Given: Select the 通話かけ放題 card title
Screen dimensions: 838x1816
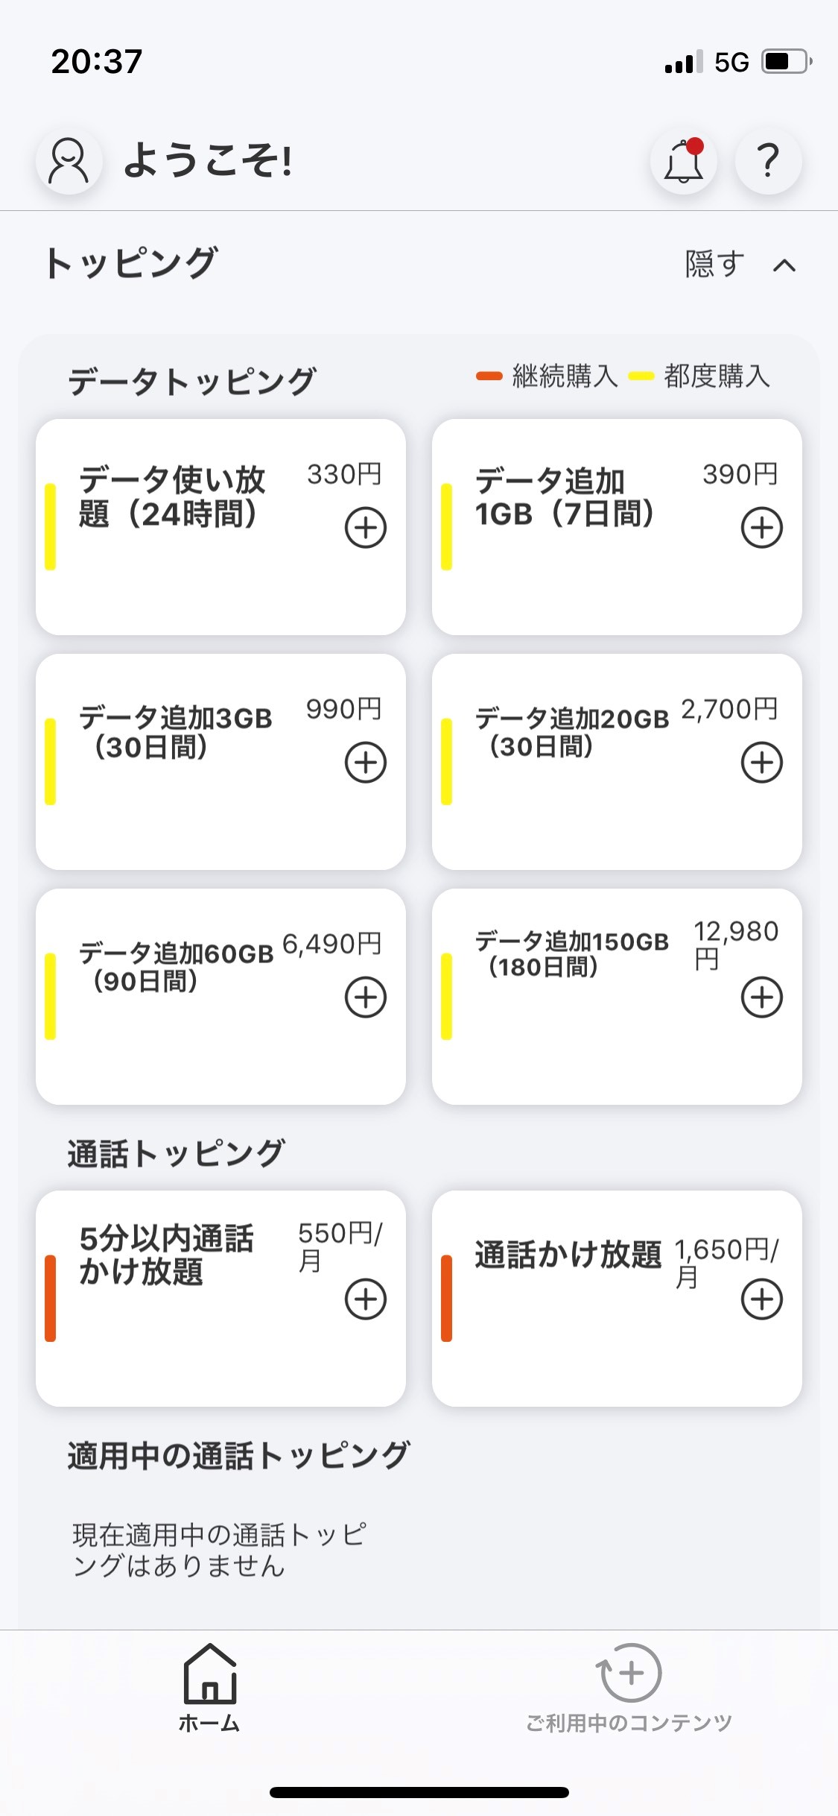Looking at the screenshot, I should click(568, 1255).
